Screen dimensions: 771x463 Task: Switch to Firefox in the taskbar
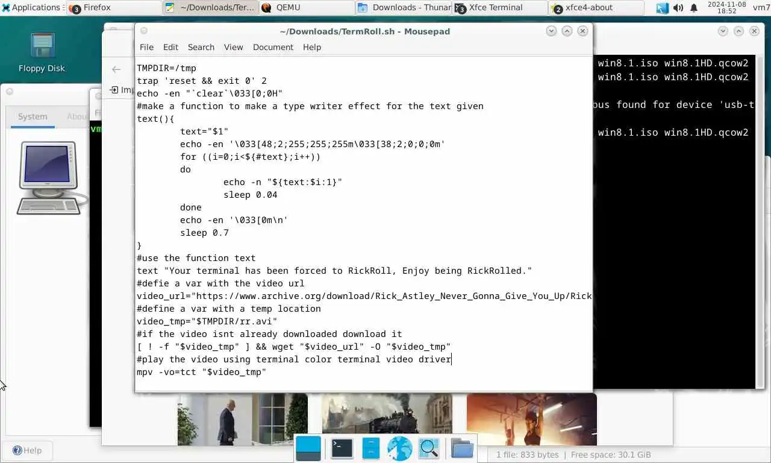tap(113, 8)
